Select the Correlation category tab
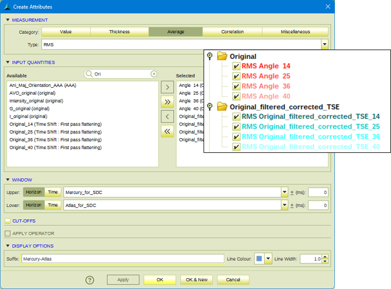This screenshot has width=391, height=289. tap(232, 32)
